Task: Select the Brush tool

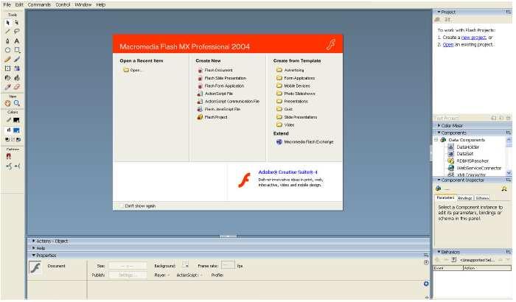Action: [x=17, y=59]
